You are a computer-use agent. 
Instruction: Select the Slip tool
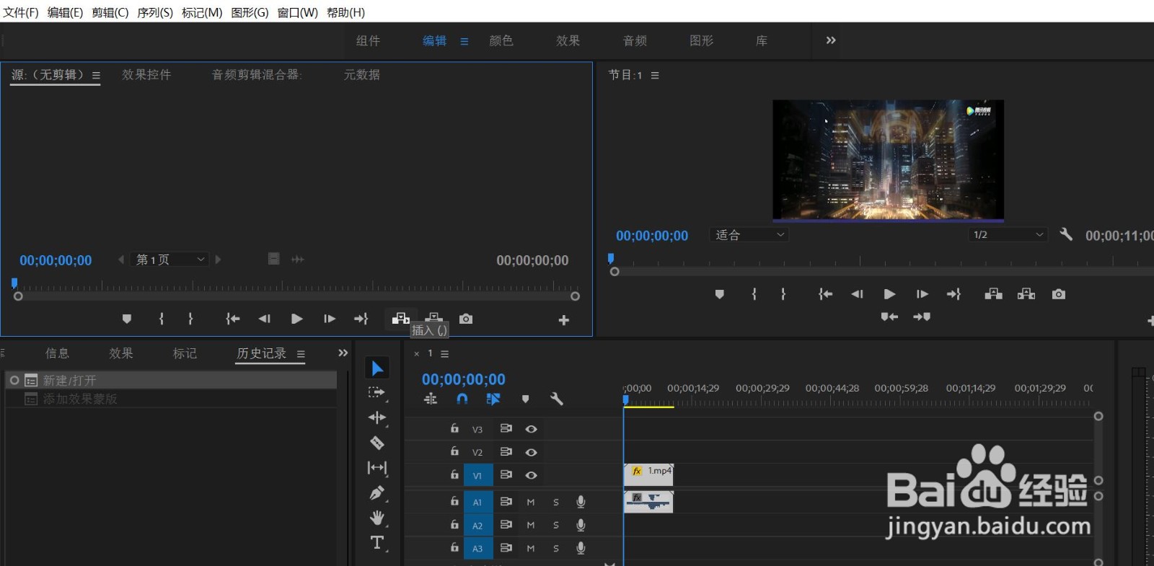[x=376, y=468]
